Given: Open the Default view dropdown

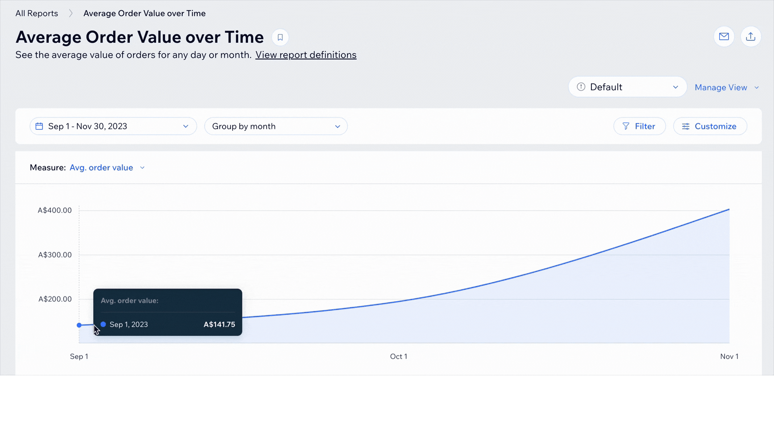Looking at the screenshot, I should 627,87.
